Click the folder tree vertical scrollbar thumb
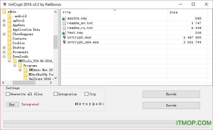Viewport: 213px width, 130px height. (55, 42)
